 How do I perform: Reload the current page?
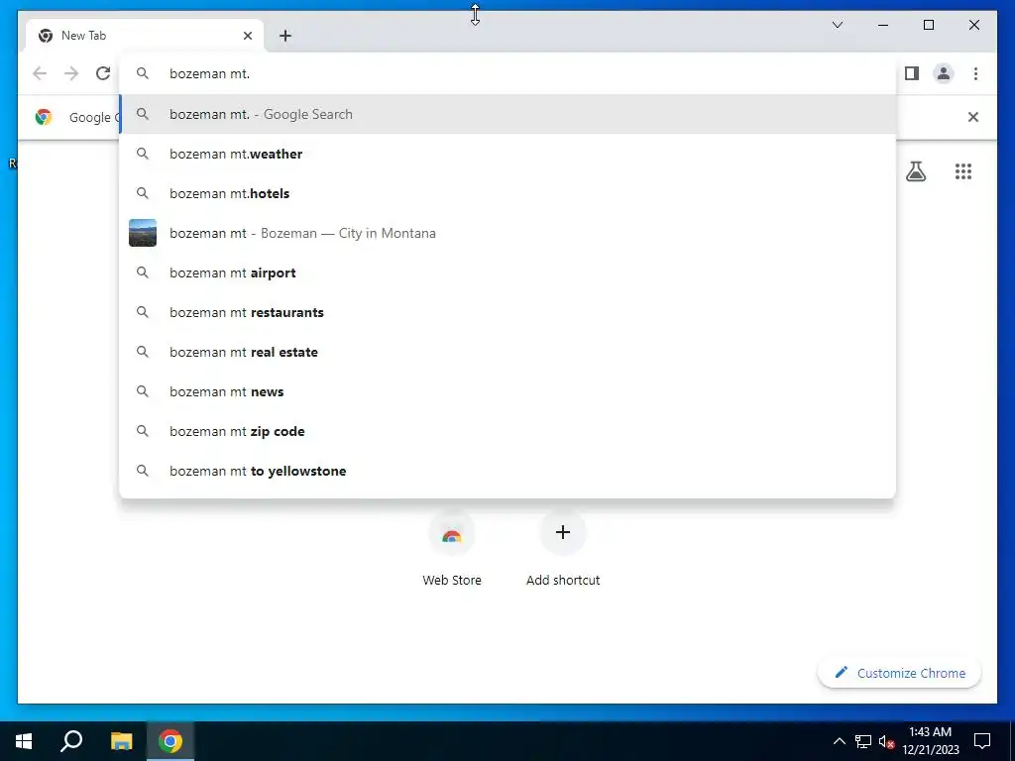click(x=103, y=73)
